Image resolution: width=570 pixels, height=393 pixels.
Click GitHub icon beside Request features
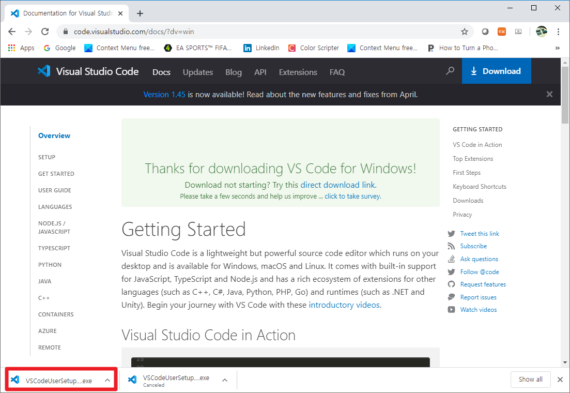tap(452, 284)
